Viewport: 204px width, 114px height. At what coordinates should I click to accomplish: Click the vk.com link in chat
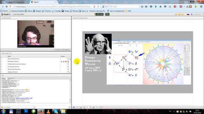24,98
